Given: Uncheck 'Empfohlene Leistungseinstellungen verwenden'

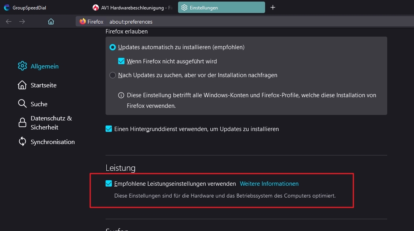Looking at the screenshot, I should [x=109, y=183].
